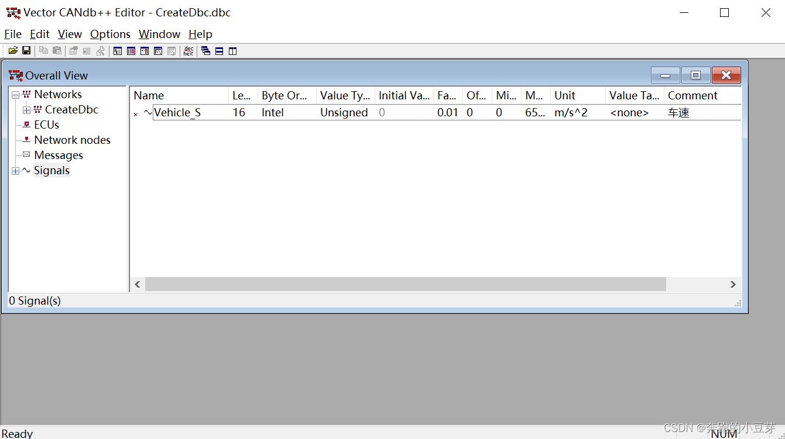
Task: Click the Byte Order column header
Action: (x=287, y=95)
